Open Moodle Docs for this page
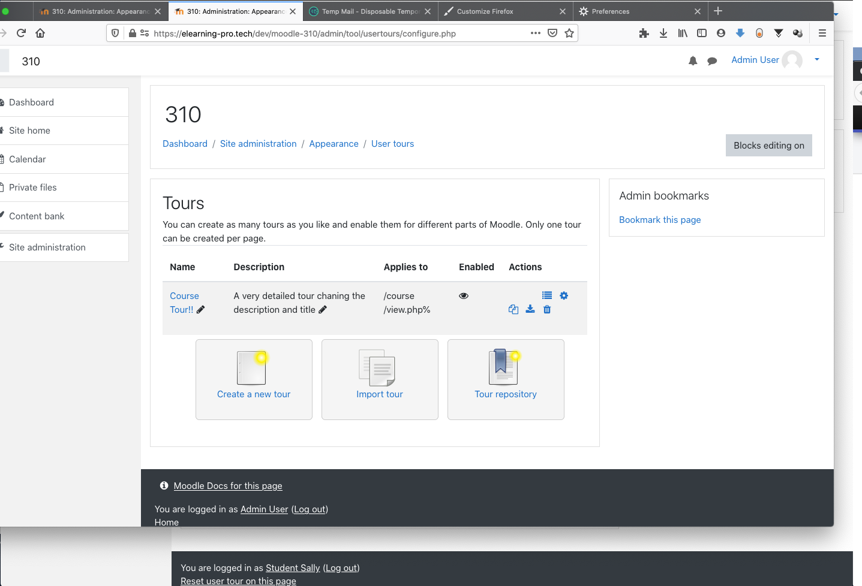Image resolution: width=862 pixels, height=586 pixels. click(x=228, y=486)
